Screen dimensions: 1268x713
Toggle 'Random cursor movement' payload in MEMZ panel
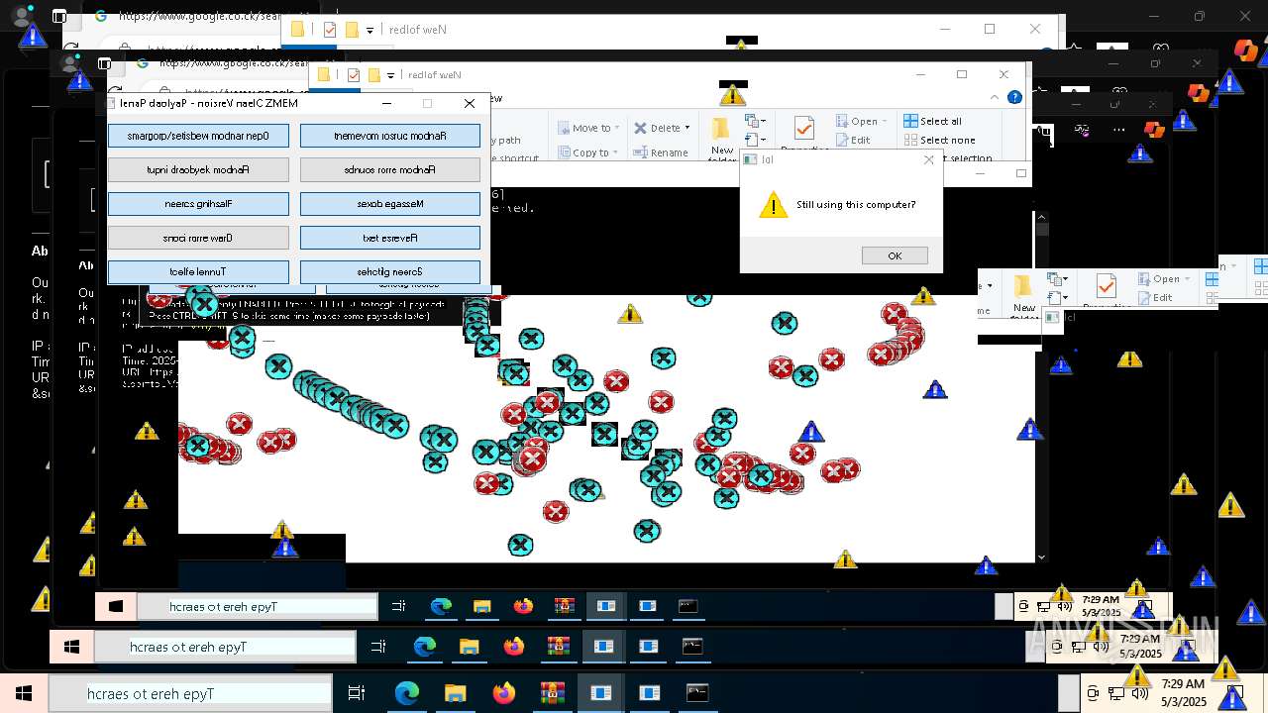point(389,136)
